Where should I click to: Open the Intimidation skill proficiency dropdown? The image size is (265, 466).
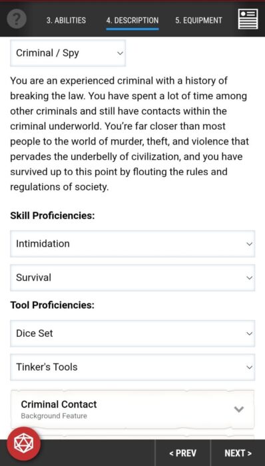tap(132, 244)
